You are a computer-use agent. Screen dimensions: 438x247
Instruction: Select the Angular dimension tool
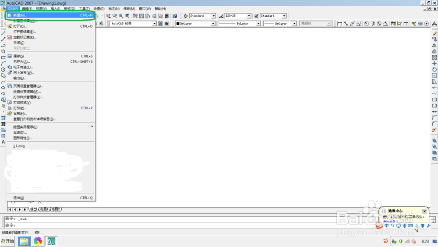(x=385, y=24)
